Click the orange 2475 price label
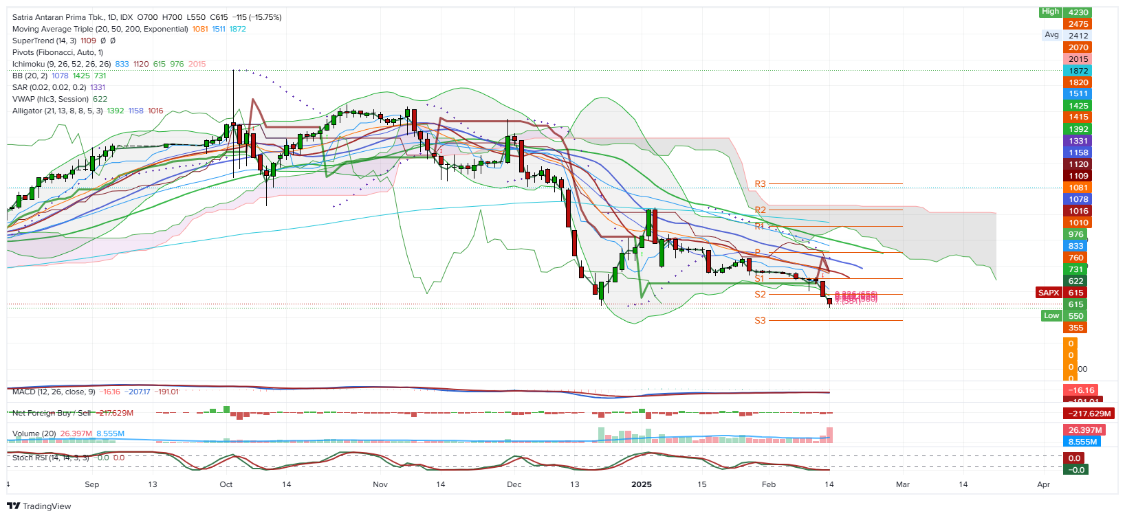 coord(1078,24)
